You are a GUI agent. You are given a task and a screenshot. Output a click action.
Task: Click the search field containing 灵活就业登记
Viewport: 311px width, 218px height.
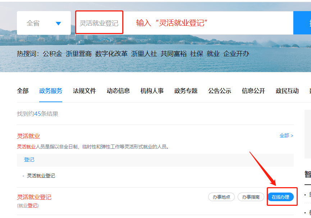pos(99,23)
